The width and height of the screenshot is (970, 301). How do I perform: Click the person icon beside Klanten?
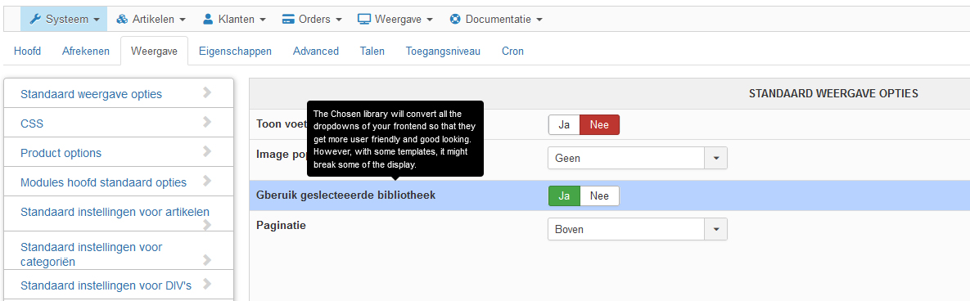coord(208,19)
